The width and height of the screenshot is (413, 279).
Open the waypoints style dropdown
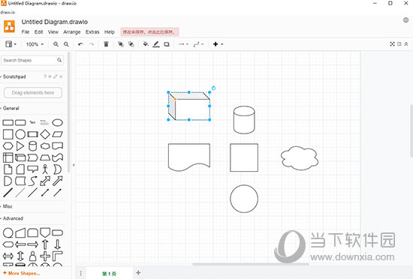tap(198, 44)
